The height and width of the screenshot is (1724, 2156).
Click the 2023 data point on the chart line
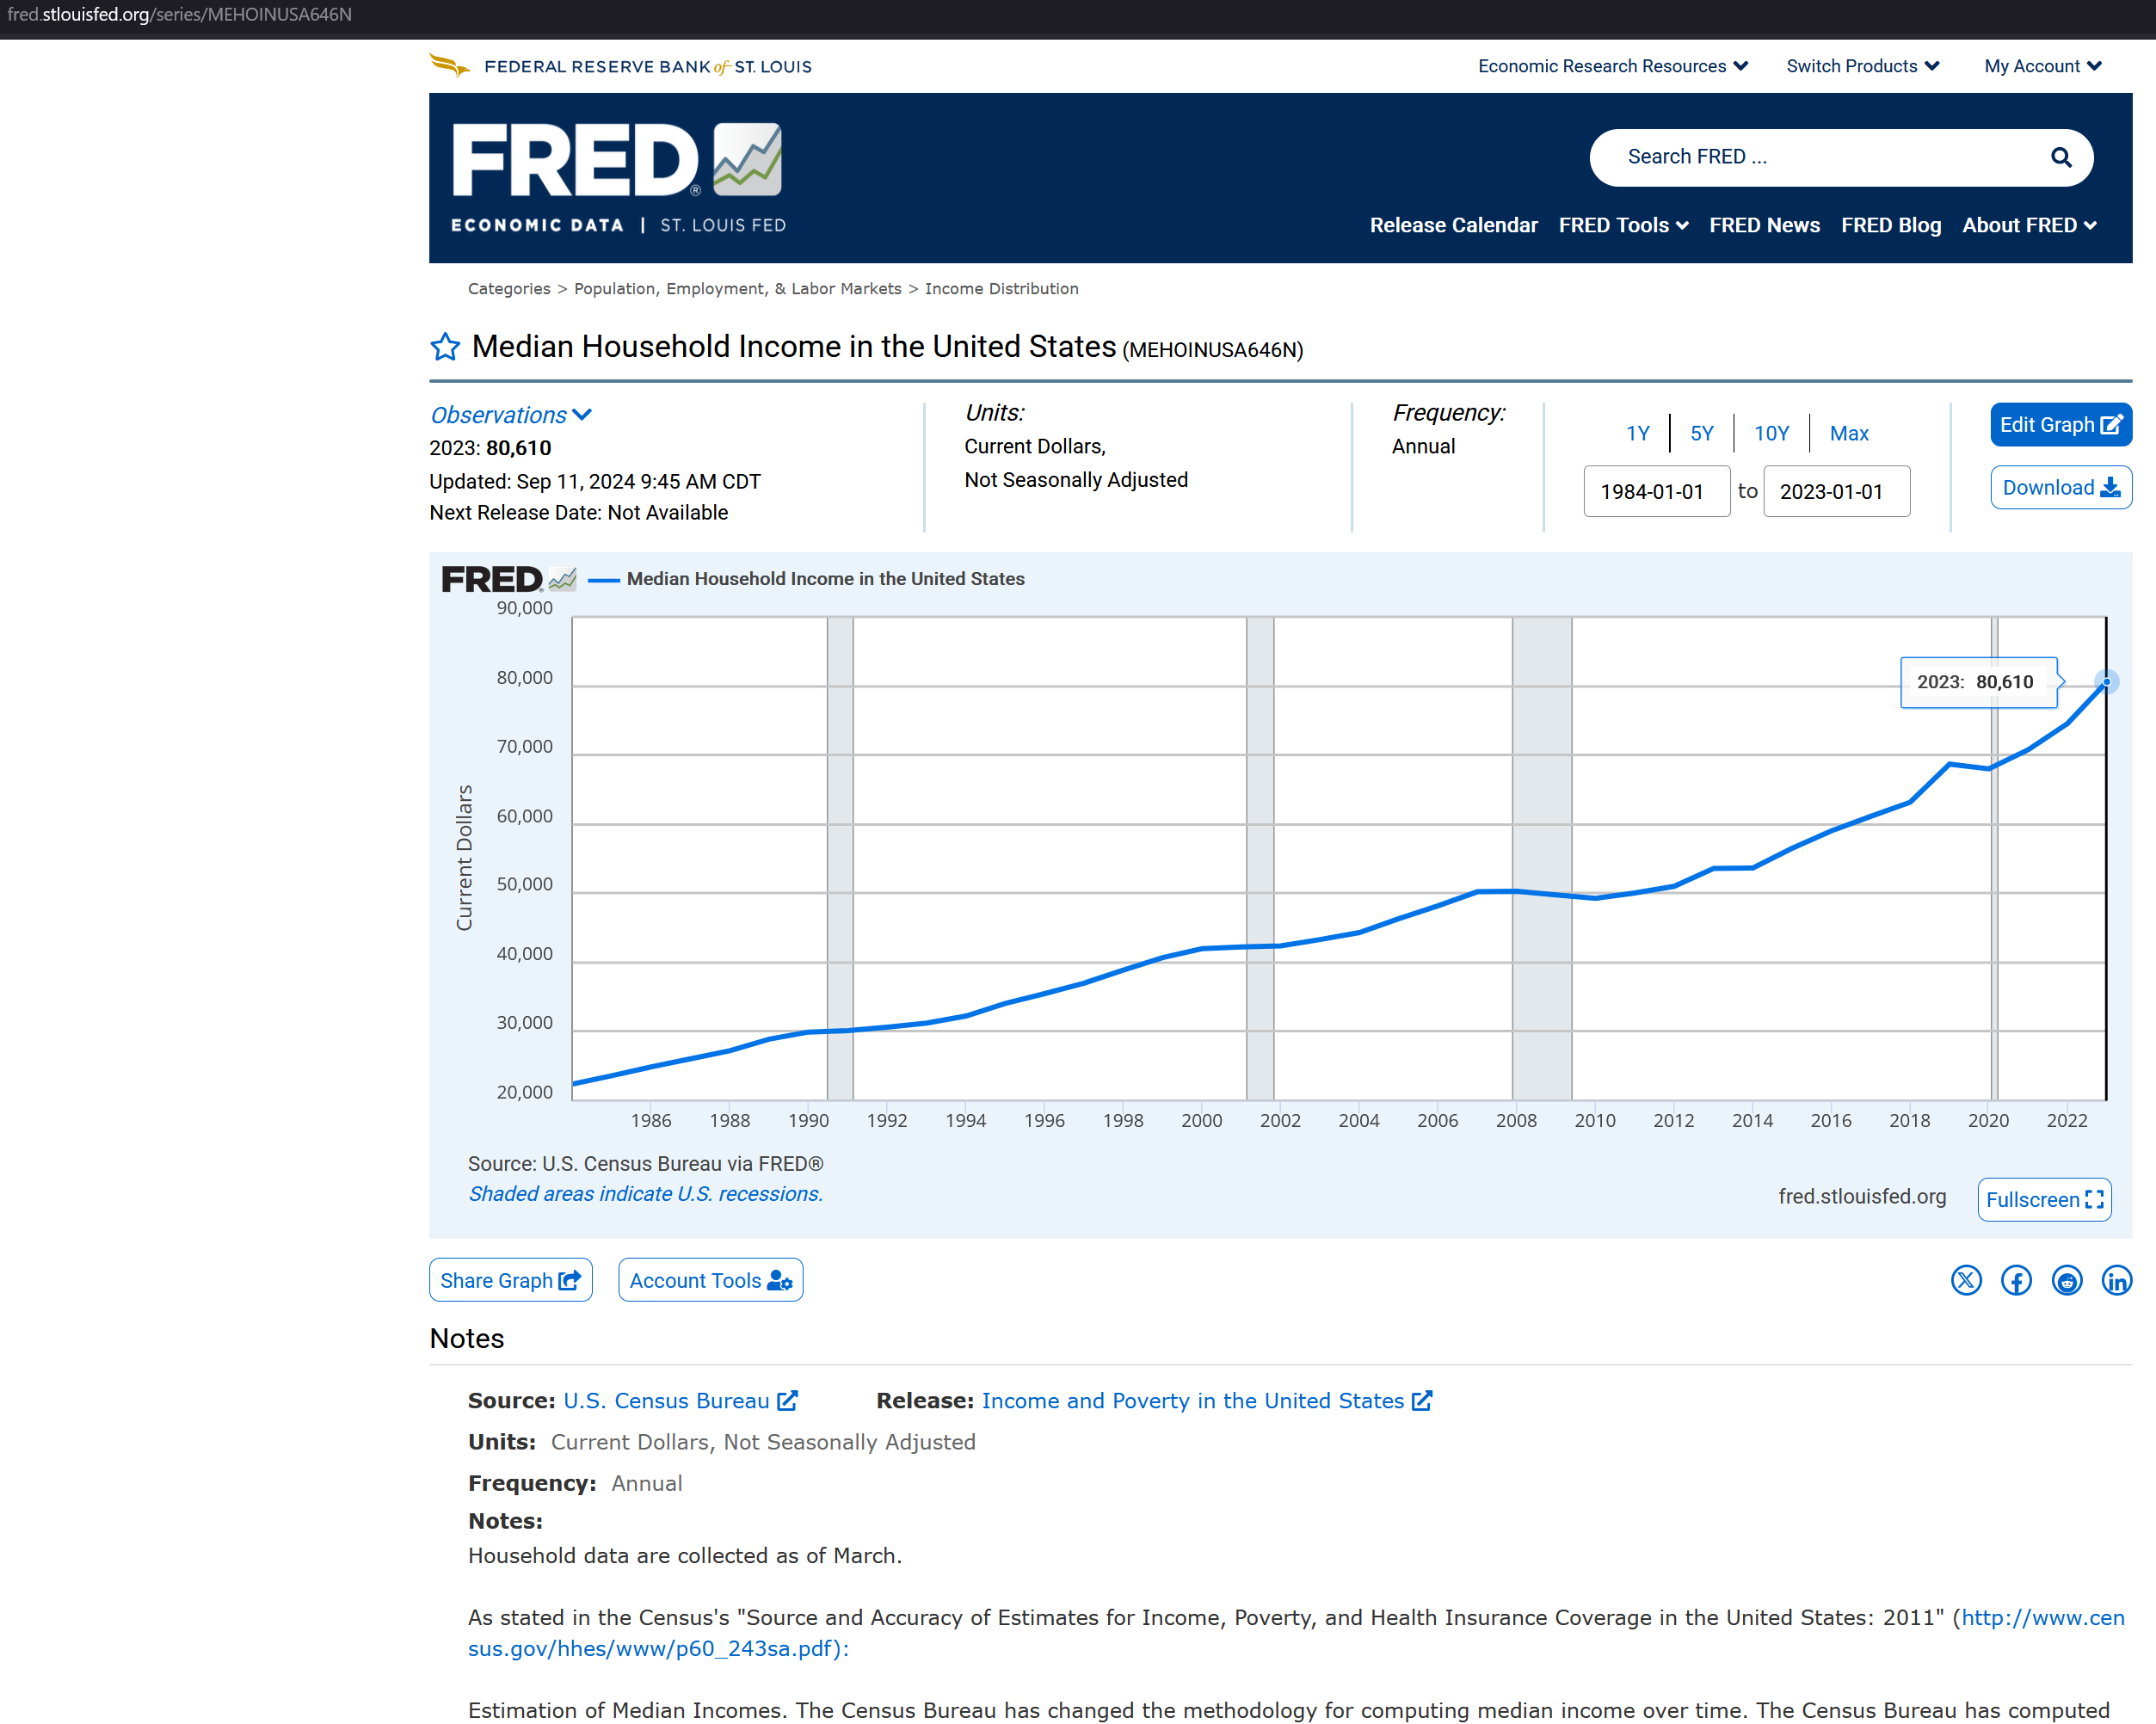[x=2106, y=682]
